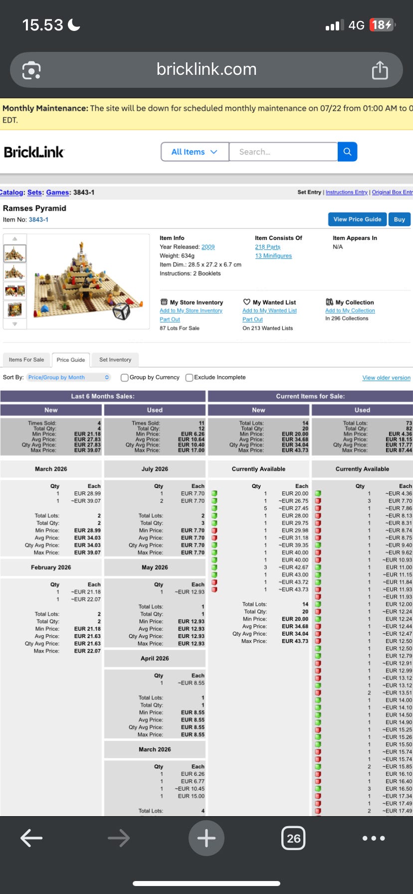Screen dimensions: 413x894
Task: Open the Set Inventory tab
Action: click(115, 360)
